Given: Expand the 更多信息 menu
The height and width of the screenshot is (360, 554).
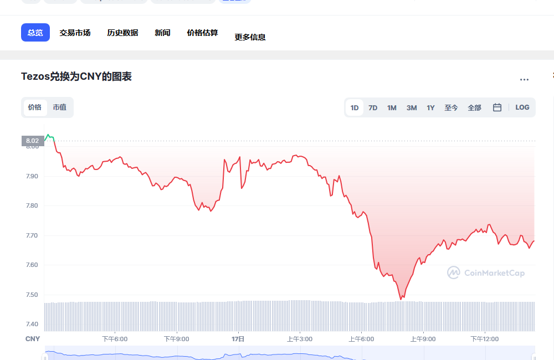Looking at the screenshot, I should [250, 37].
